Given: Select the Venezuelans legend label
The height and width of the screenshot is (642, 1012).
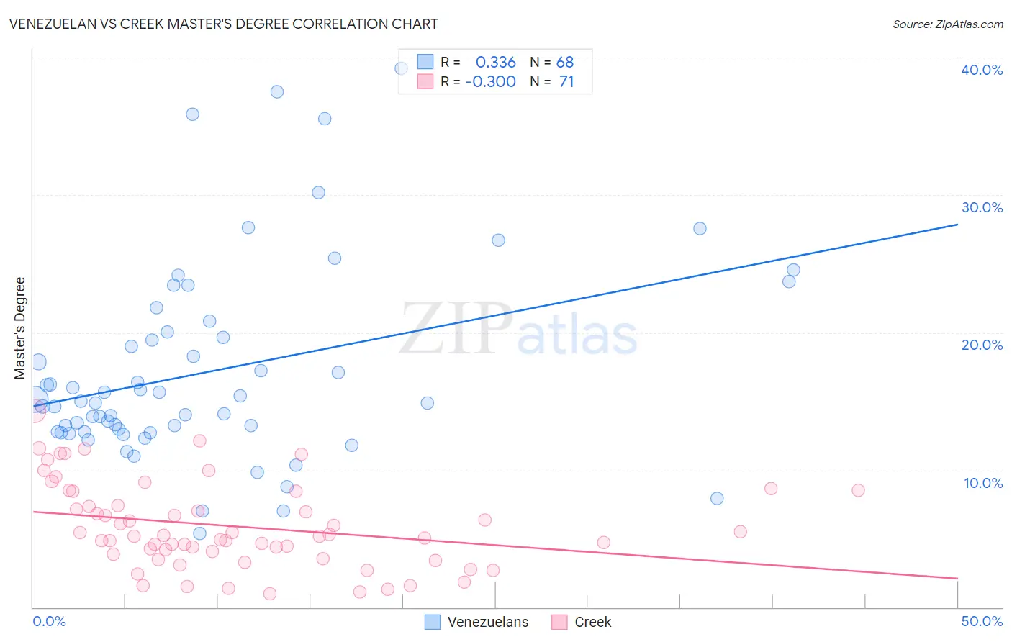Looking at the screenshot, I should 488,622.
